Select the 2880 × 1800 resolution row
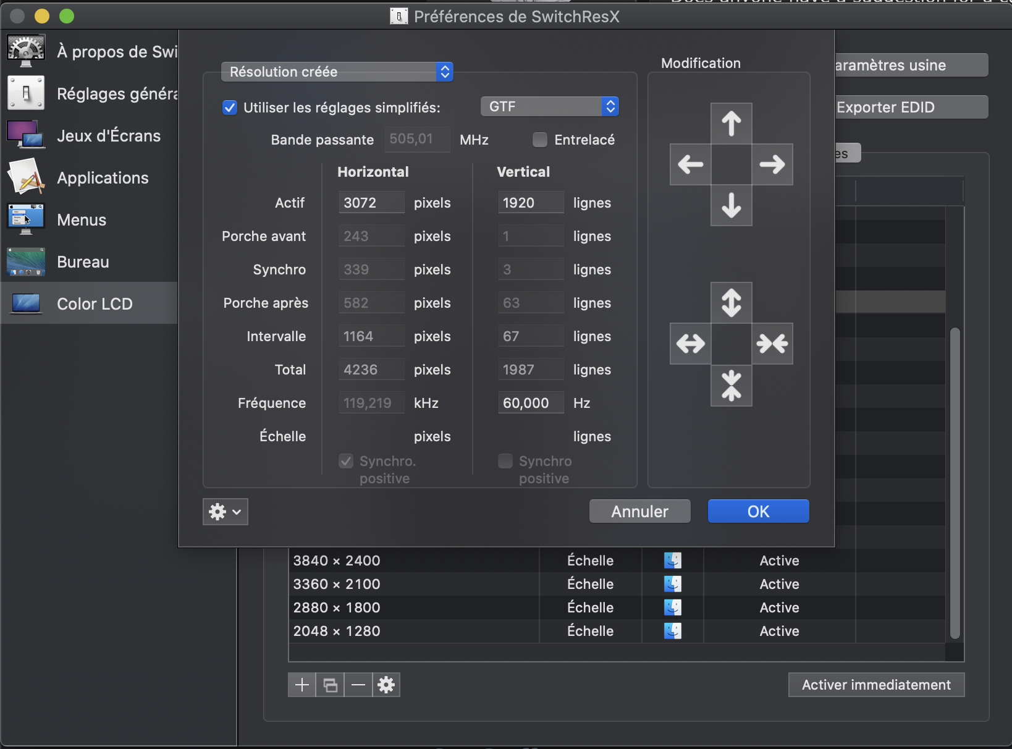This screenshot has width=1012, height=749. [x=617, y=607]
